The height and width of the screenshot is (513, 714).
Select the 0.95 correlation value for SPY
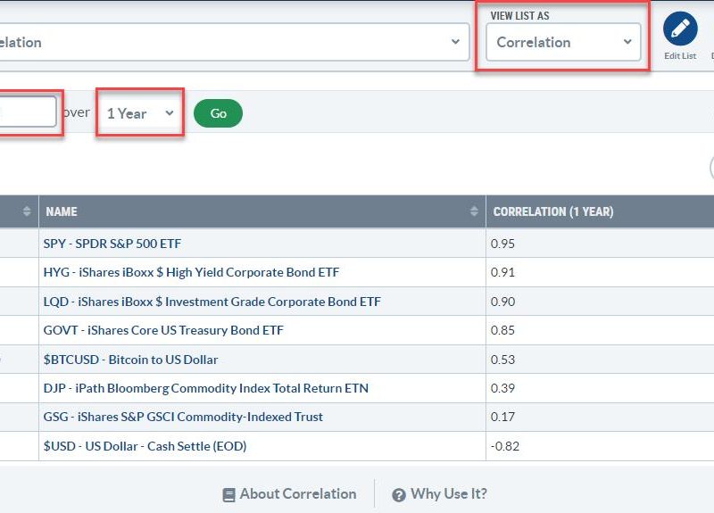[x=502, y=244]
